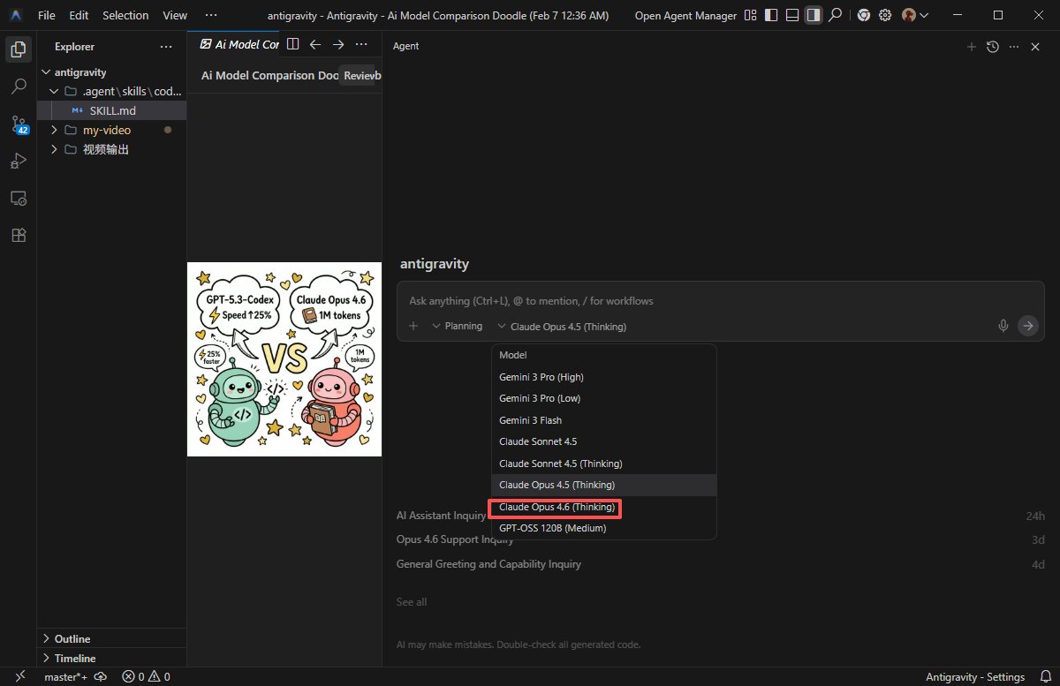Open the remote window status icon

(19, 676)
